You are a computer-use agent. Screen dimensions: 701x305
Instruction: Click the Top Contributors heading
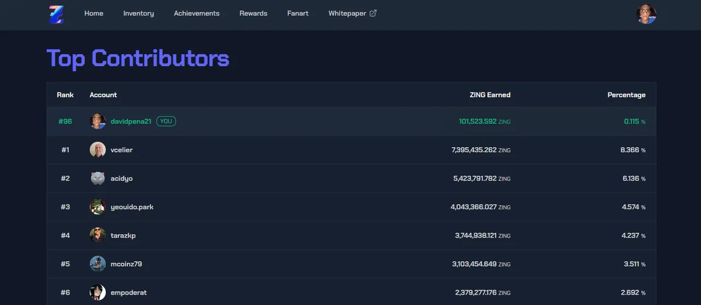pyautogui.click(x=138, y=58)
